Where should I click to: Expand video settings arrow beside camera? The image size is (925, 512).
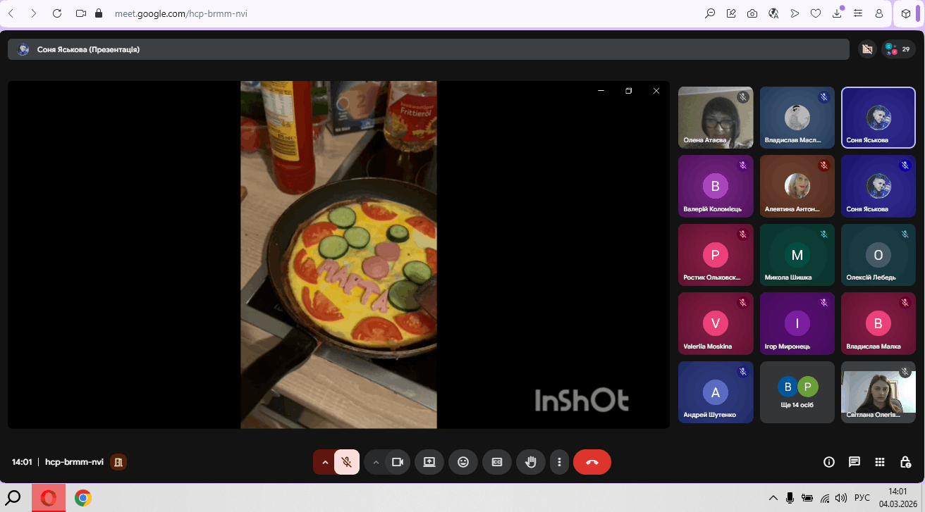(376, 462)
